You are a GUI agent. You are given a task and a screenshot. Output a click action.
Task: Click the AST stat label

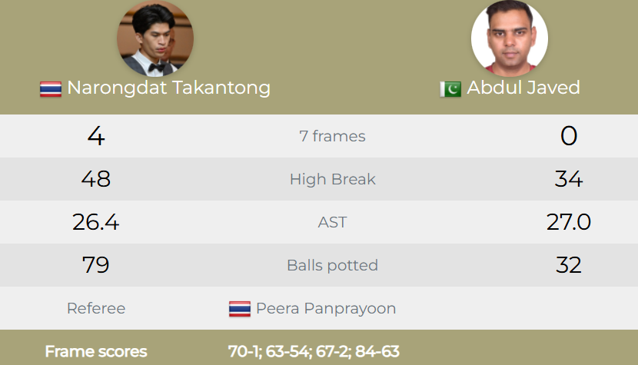pyautogui.click(x=332, y=223)
